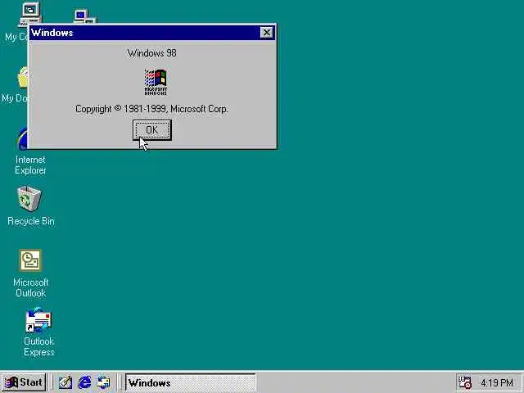524x393 pixels.
Task: Click the "Internet Explorer" icon label
Action: pyautogui.click(x=30, y=165)
